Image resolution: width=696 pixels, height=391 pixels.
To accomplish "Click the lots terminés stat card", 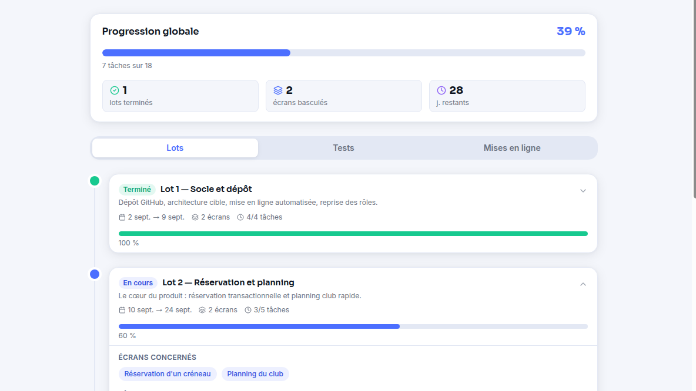I will pos(180,96).
